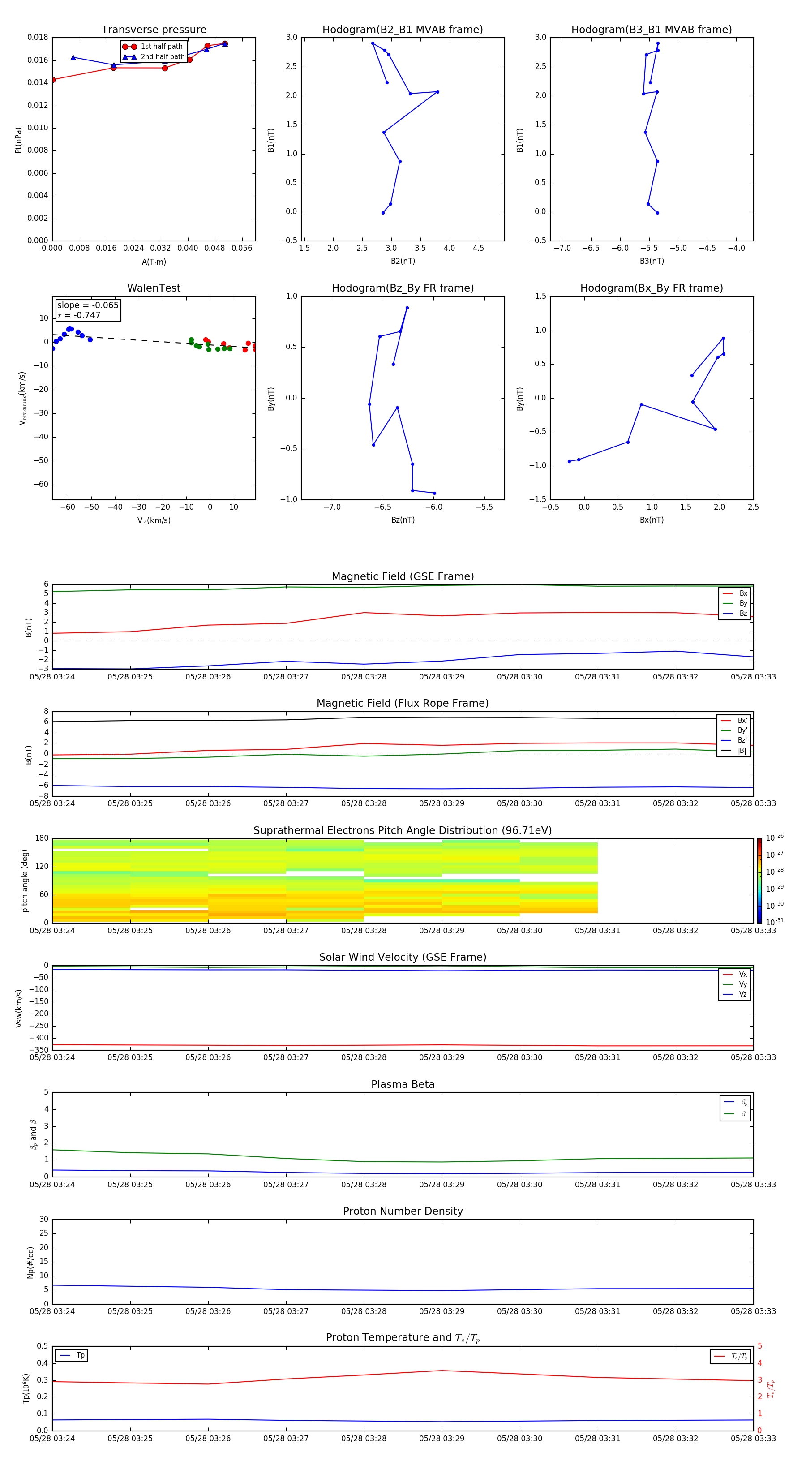Click the black |B| line in flux rope plot
806x1478 pixels.
point(403,719)
